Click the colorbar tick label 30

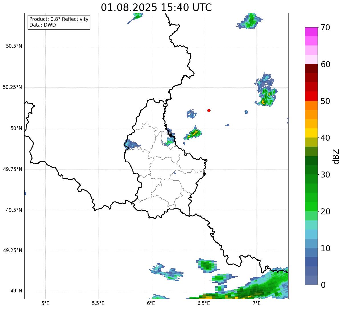325,175
